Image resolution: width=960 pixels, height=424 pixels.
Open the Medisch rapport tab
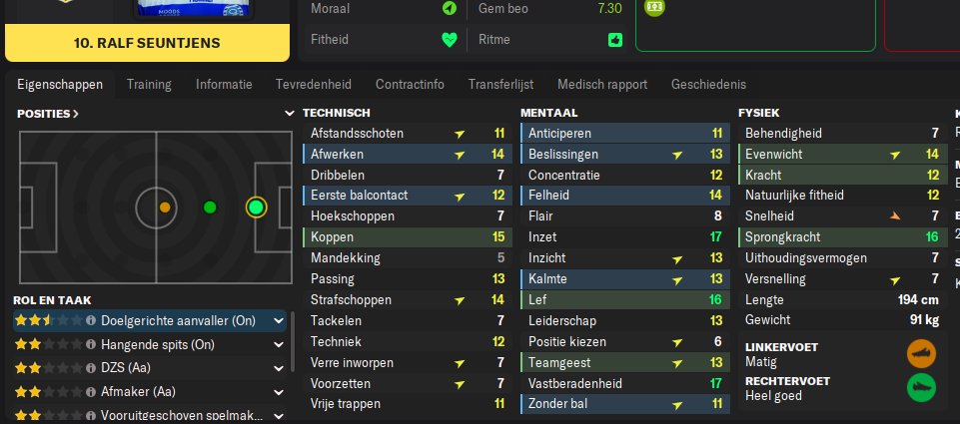click(x=602, y=85)
